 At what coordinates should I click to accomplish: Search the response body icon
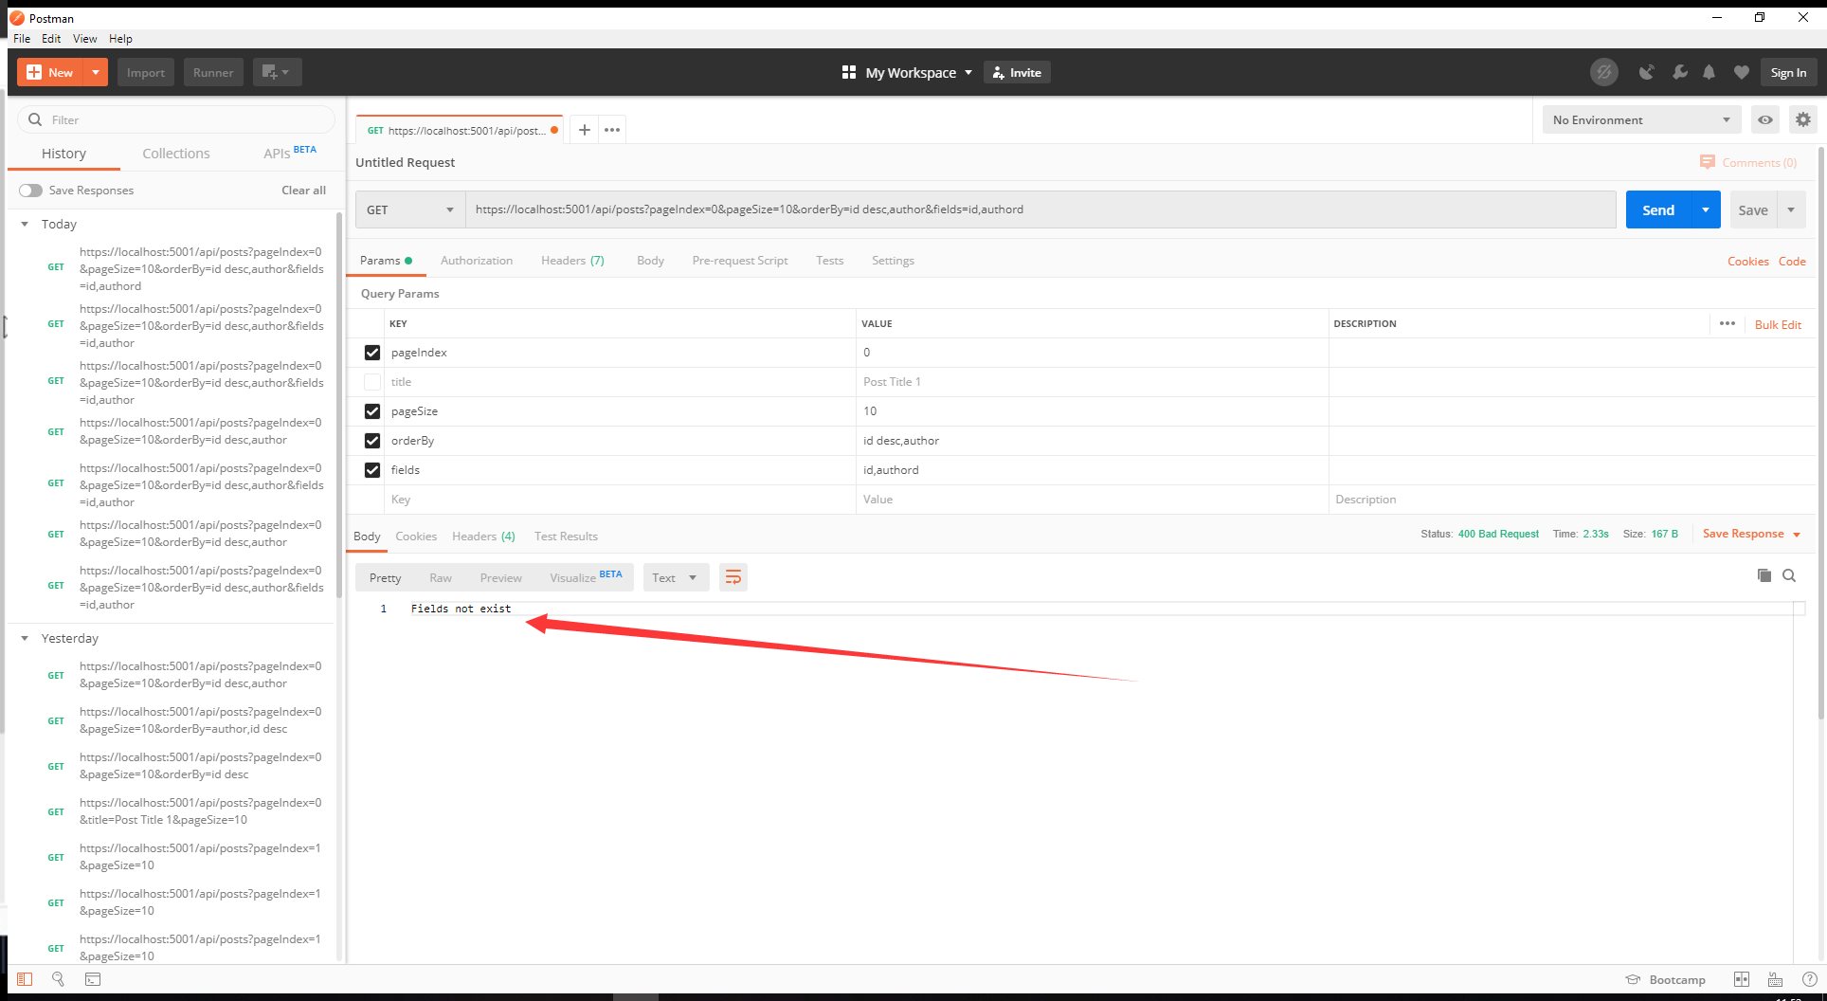[1789, 575]
